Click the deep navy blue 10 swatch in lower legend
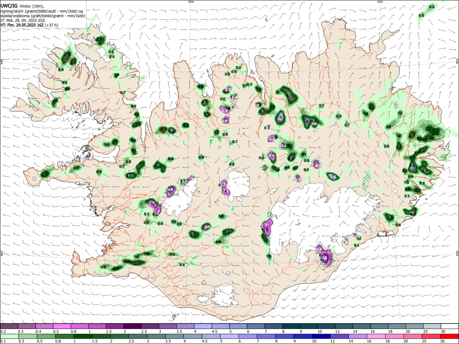 point(320,336)
